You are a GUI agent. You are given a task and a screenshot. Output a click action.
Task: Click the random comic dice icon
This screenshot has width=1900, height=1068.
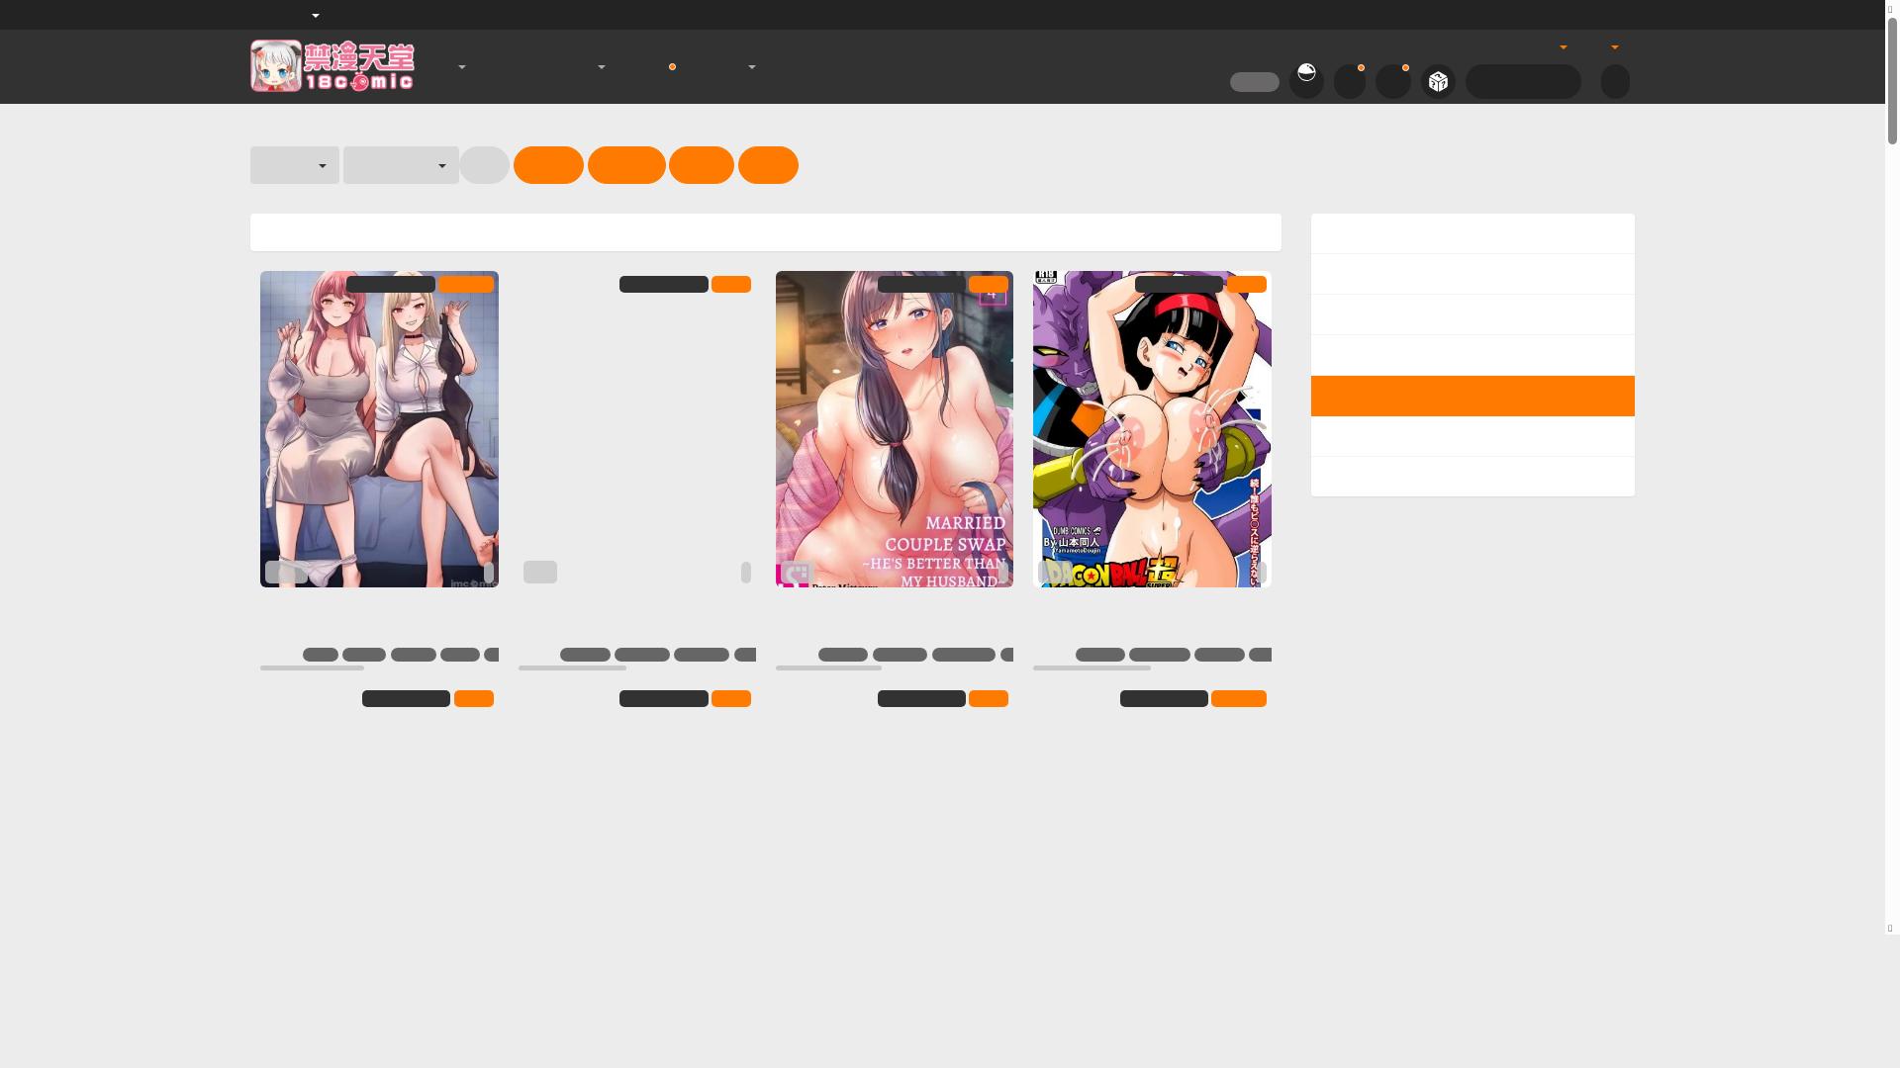1438,81
